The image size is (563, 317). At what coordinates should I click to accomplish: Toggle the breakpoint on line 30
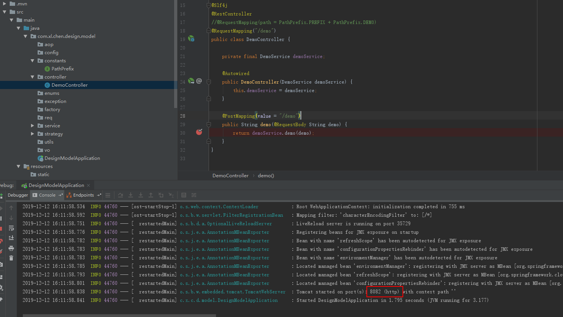coord(199,132)
